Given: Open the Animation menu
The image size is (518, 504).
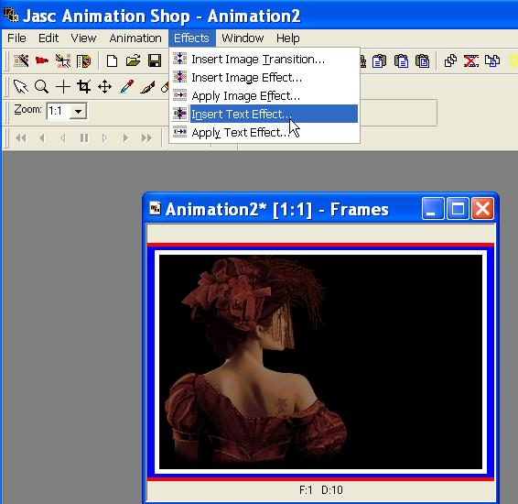Looking at the screenshot, I should [135, 38].
